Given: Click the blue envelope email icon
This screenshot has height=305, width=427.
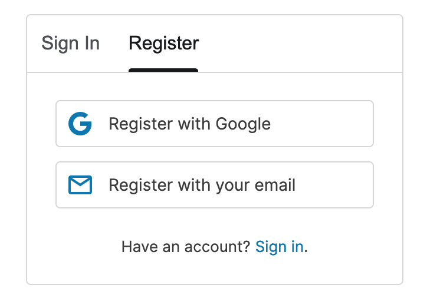Looking at the screenshot, I should point(80,185).
